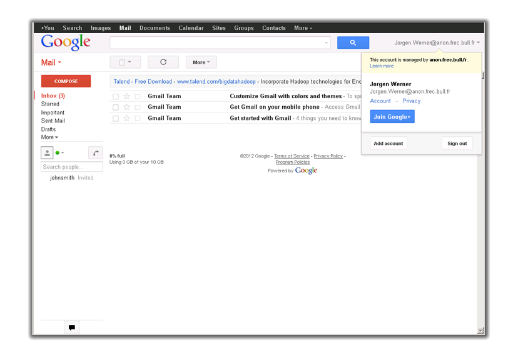Click the Sign out button
Screen dimensions: 518x358
(x=457, y=144)
